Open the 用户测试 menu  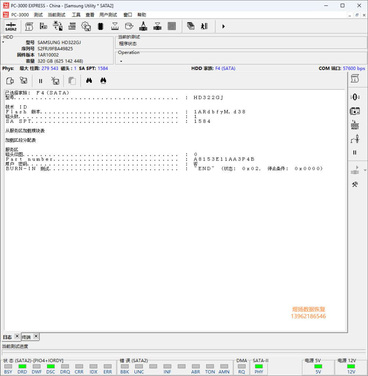coord(108,15)
